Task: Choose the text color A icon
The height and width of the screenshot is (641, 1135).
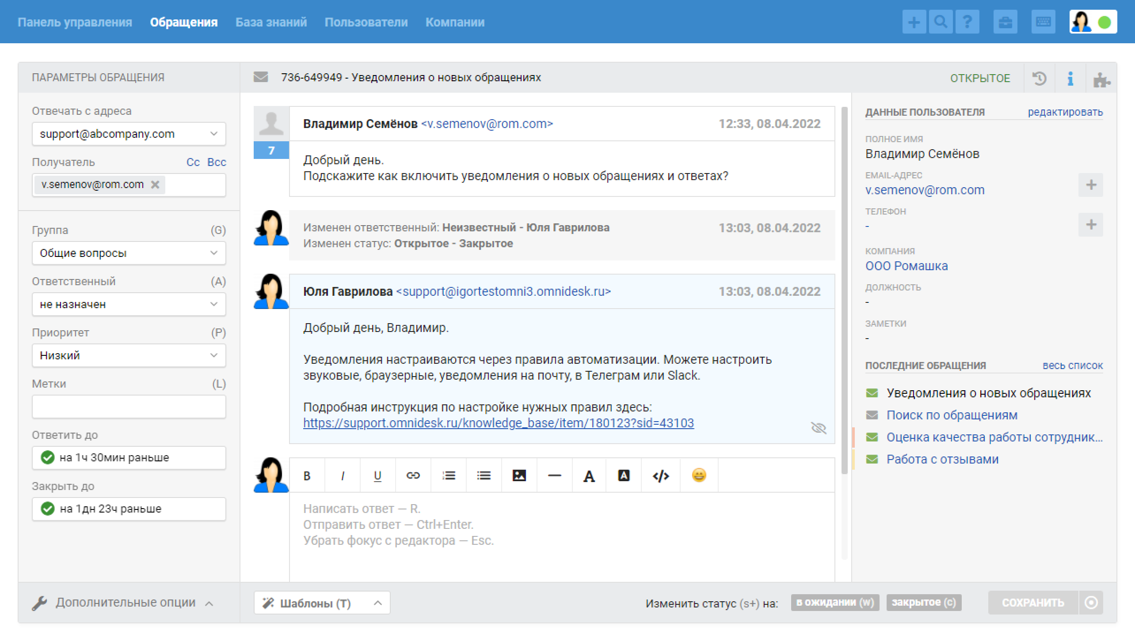Action: [x=589, y=475]
